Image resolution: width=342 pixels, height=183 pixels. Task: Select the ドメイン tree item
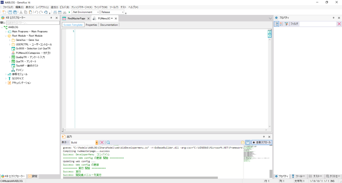point(20,70)
